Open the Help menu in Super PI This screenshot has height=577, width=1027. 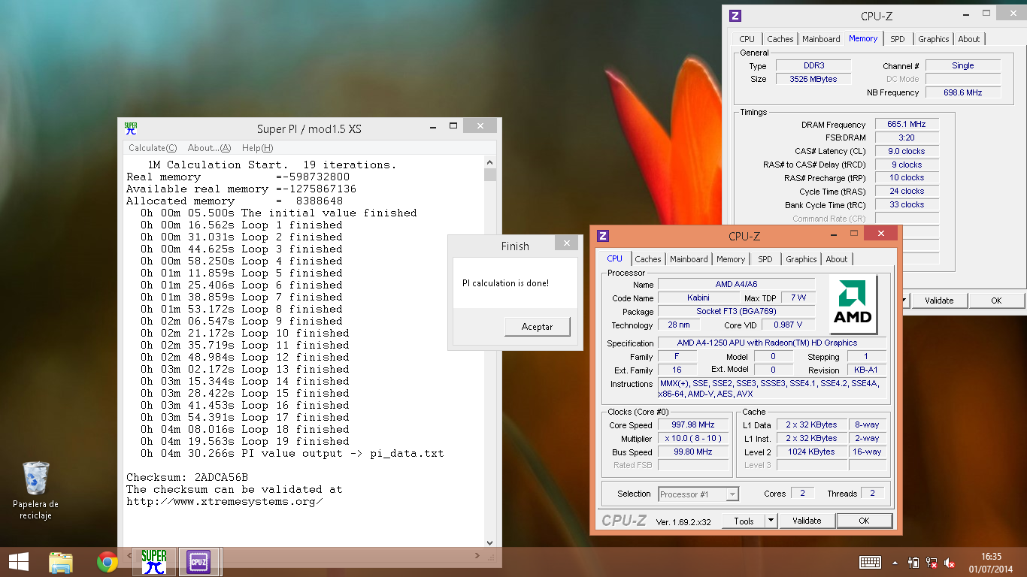(257, 148)
